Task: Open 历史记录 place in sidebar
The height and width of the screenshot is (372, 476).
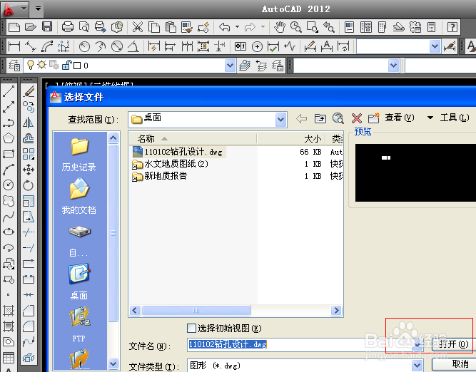Action: coord(79,155)
